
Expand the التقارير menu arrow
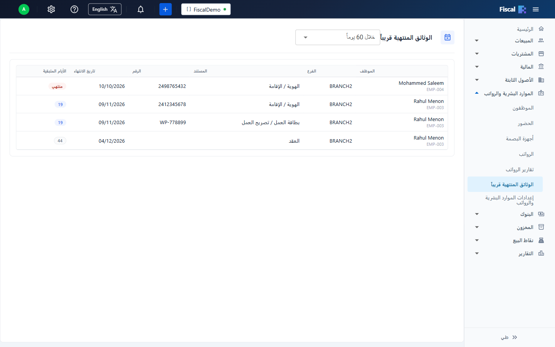click(477, 253)
